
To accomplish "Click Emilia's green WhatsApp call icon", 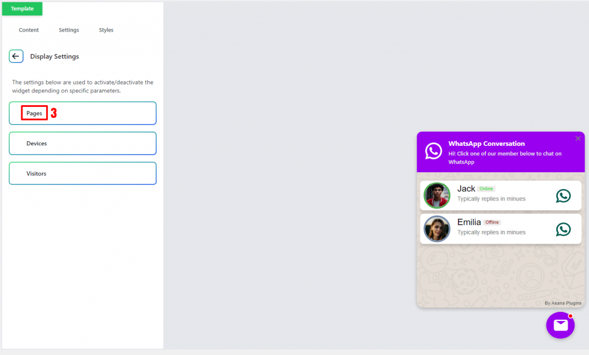I will coord(564,229).
